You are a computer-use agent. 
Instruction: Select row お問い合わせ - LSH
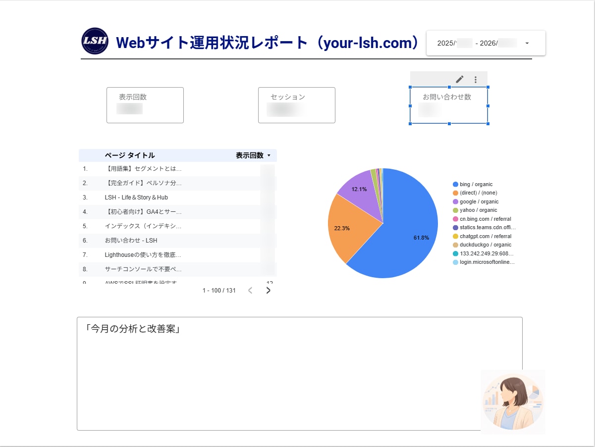coord(178,241)
